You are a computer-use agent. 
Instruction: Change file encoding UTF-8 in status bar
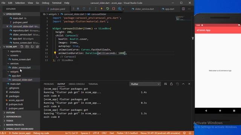pyautogui.click(x=96, y=133)
